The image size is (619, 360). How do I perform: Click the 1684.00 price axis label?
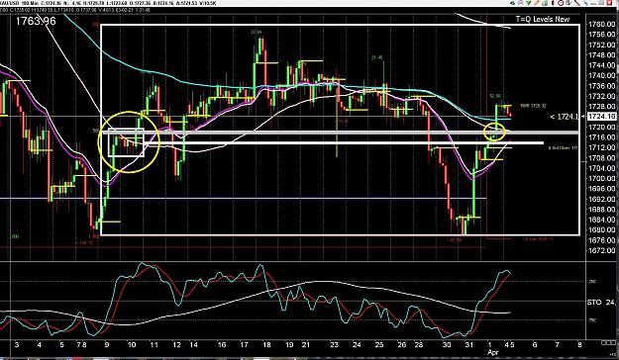602,220
